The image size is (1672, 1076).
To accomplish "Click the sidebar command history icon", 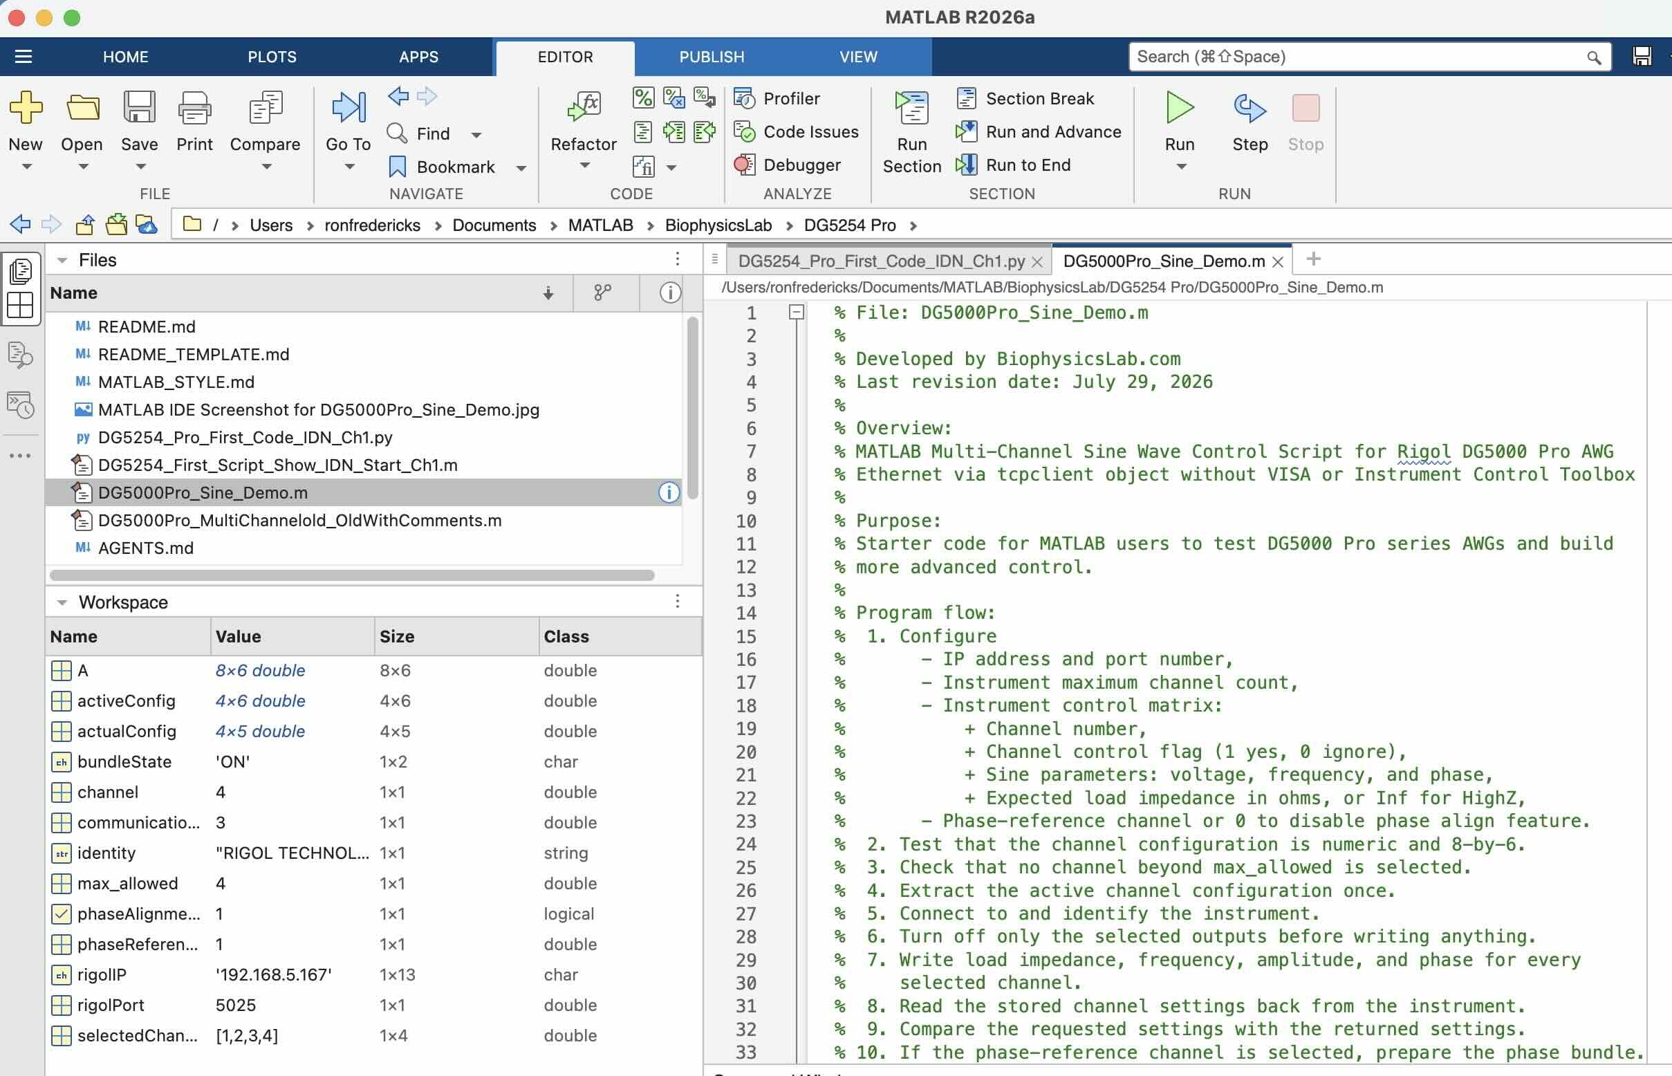I will click(x=20, y=405).
